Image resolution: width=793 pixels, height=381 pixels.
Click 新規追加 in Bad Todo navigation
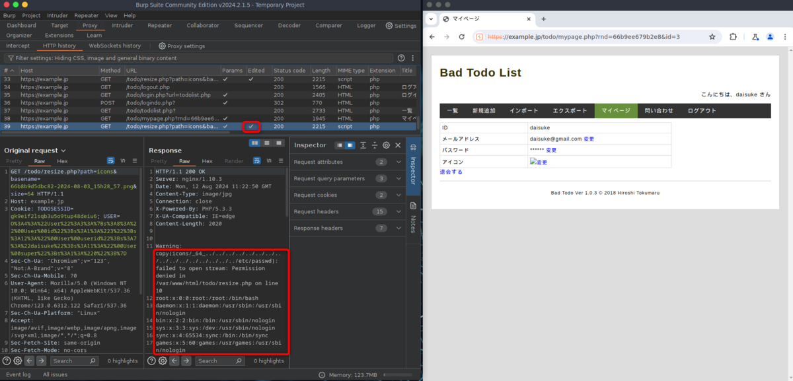click(x=484, y=111)
